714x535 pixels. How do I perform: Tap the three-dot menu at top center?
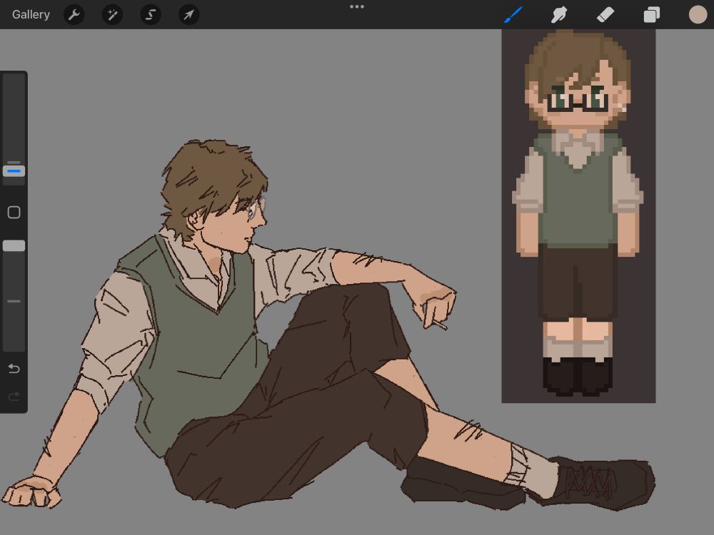coord(356,6)
